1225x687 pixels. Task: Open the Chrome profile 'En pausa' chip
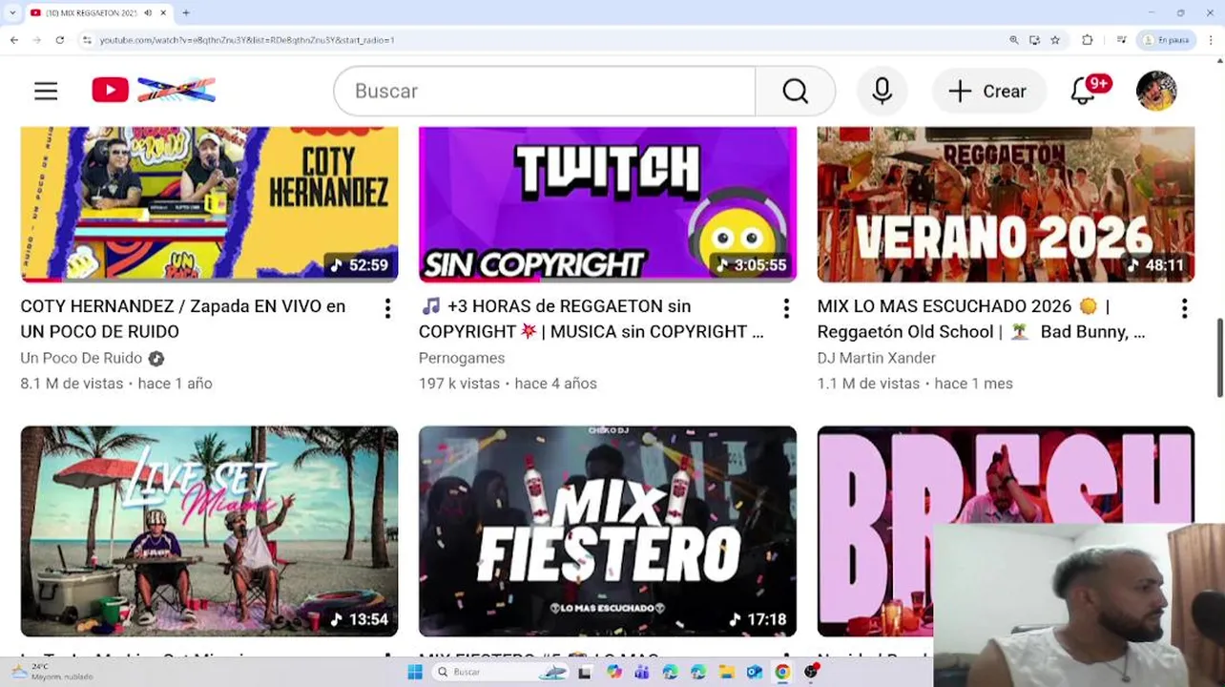[1168, 40]
